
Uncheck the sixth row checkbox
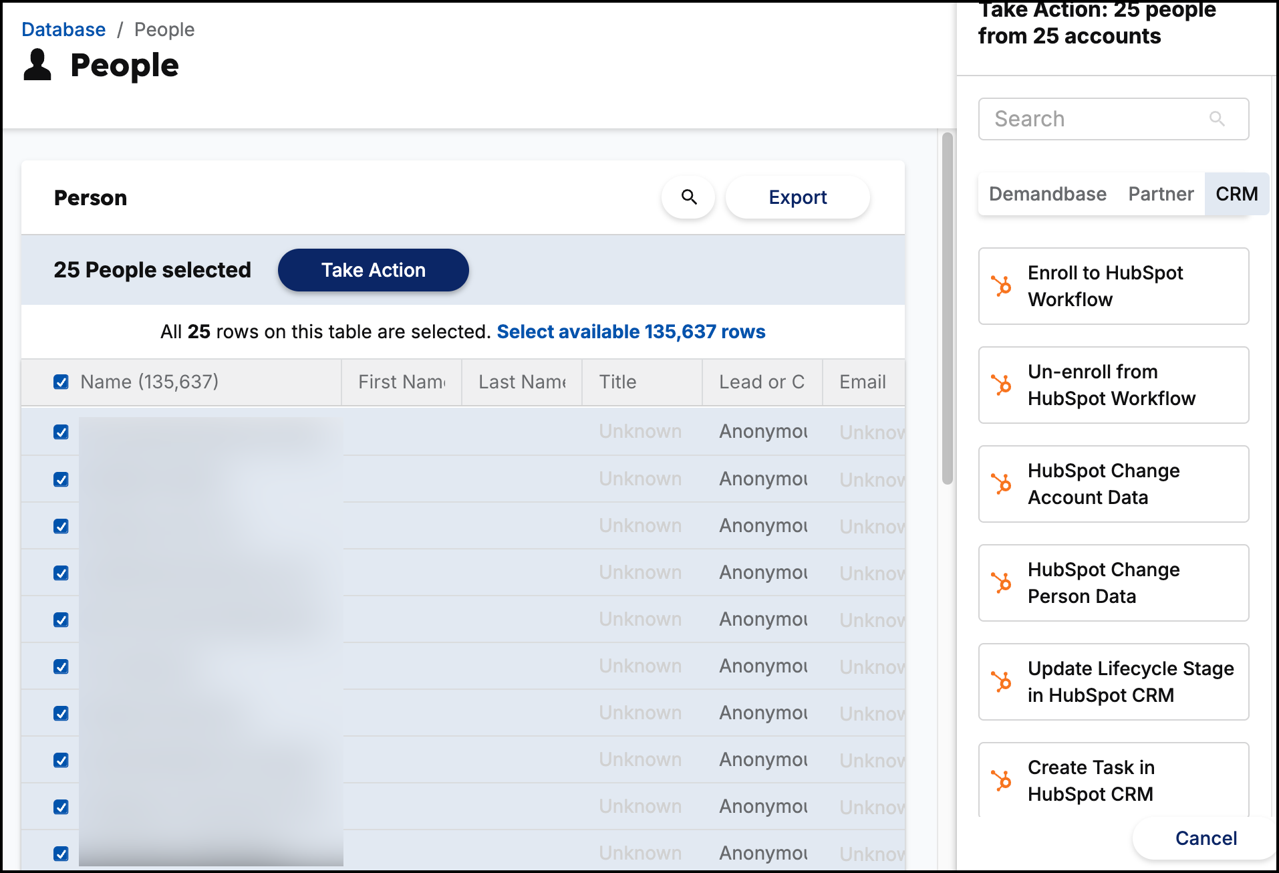pyautogui.click(x=61, y=666)
